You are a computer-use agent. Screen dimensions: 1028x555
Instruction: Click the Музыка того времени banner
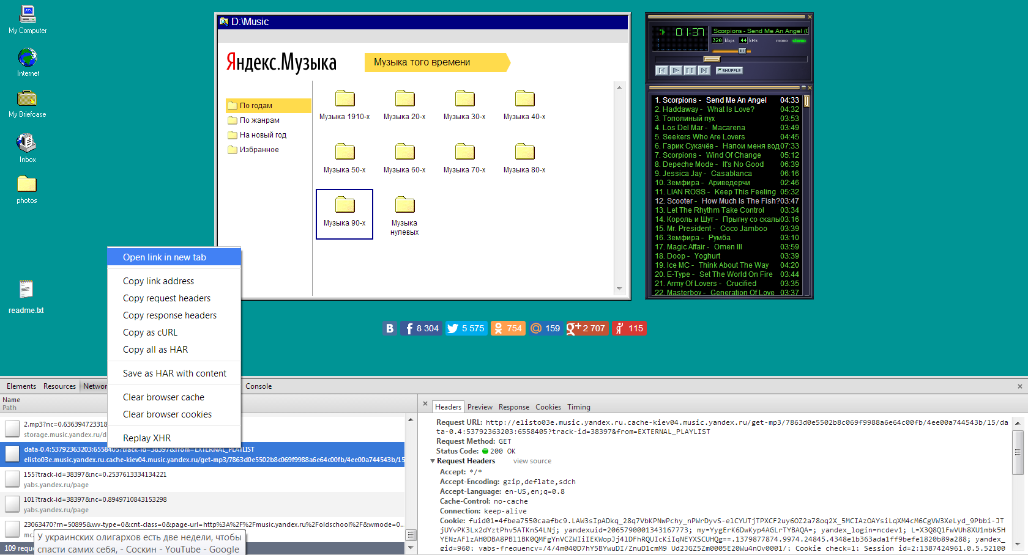point(438,62)
